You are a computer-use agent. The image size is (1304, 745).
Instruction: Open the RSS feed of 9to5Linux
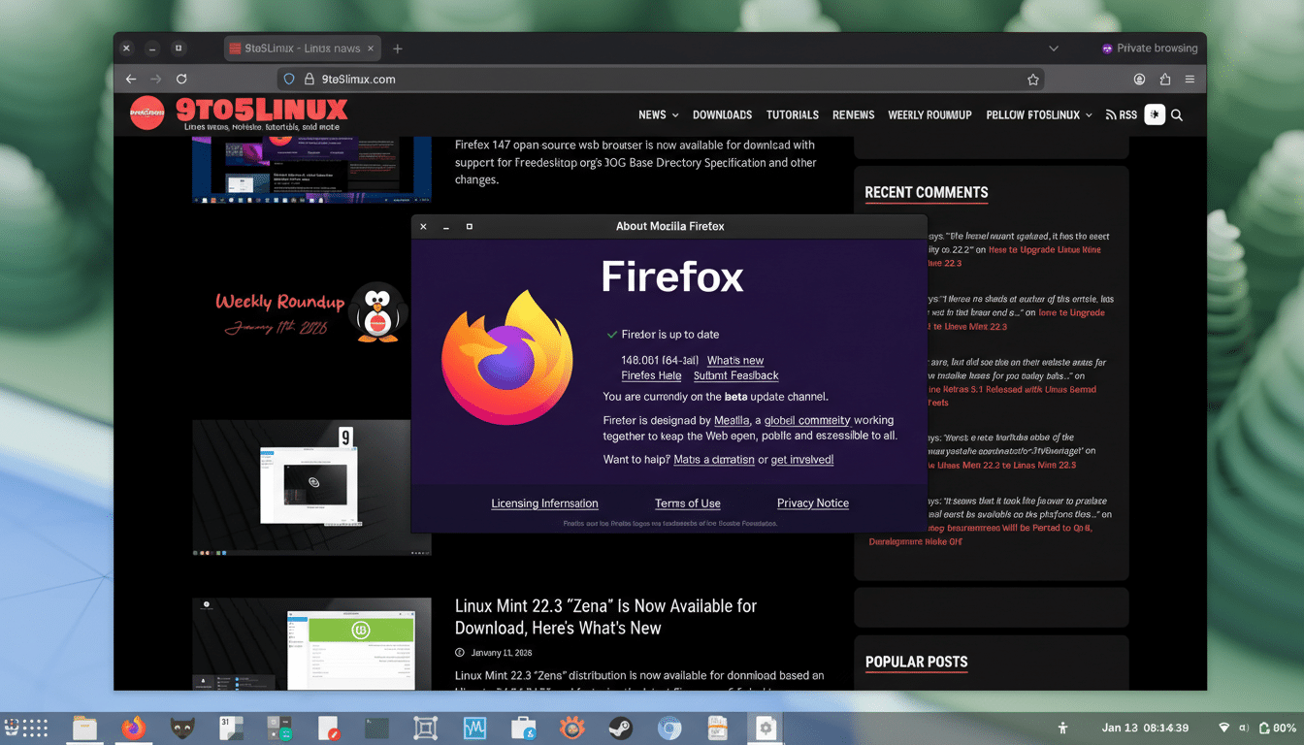tap(1121, 114)
